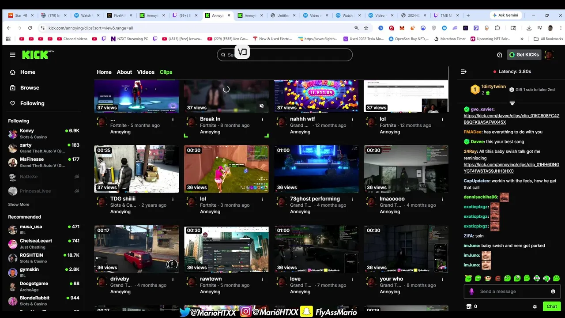Open options menu for your who clip
565x318 pixels.
point(443,279)
